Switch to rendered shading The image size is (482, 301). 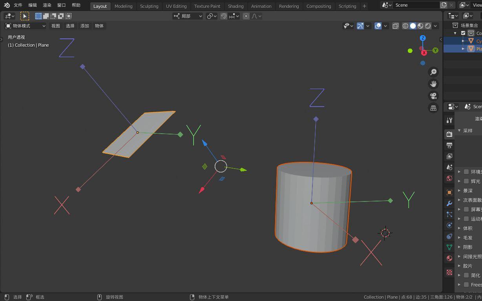(428, 26)
